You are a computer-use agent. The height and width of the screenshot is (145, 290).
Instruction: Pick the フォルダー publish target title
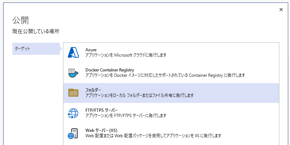(93, 90)
